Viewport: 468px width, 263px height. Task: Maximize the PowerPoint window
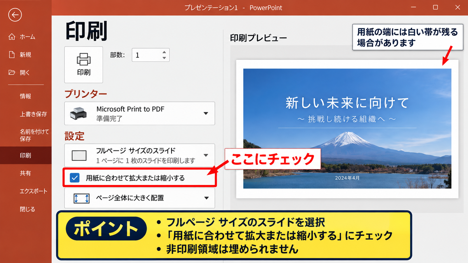click(x=435, y=7)
